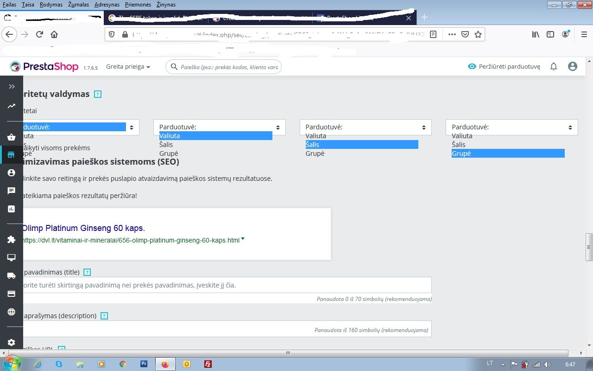The height and width of the screenshot is (371, 593).
Task: Select Valiuta in the fourth priority list
Action: [508, 136]
